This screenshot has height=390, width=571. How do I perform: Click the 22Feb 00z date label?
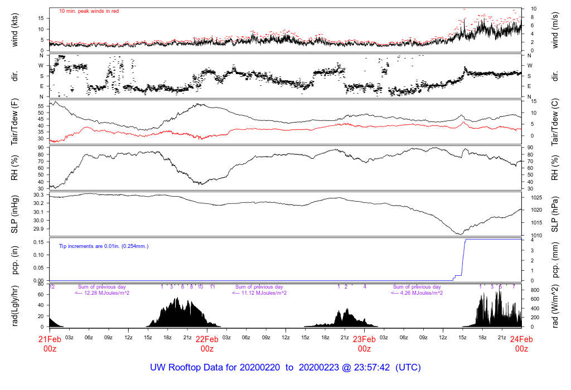[x=207, y=344]
